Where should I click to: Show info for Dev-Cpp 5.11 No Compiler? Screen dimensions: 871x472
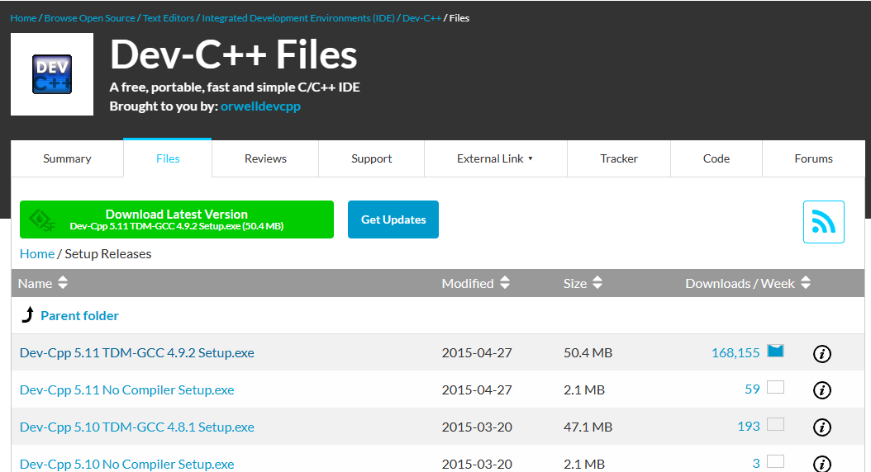point(821,390)
